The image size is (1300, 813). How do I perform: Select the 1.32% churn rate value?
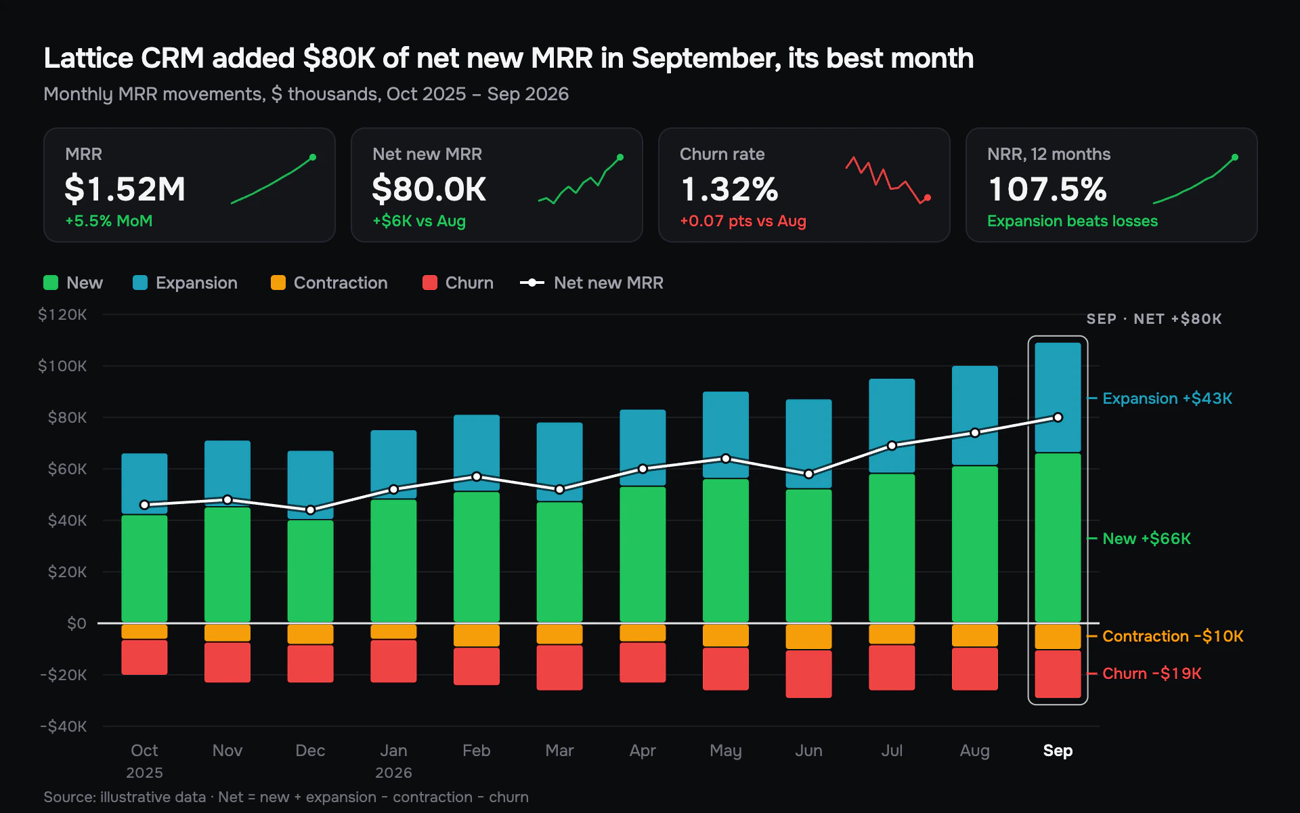pos(730,189)
